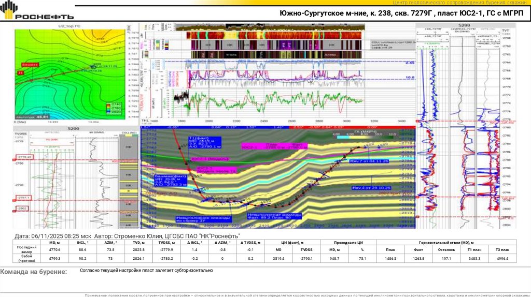This screenshot has width=531, height=297.
Task: Click the 'Забой (прогноз)' row header
Action: 26,258
